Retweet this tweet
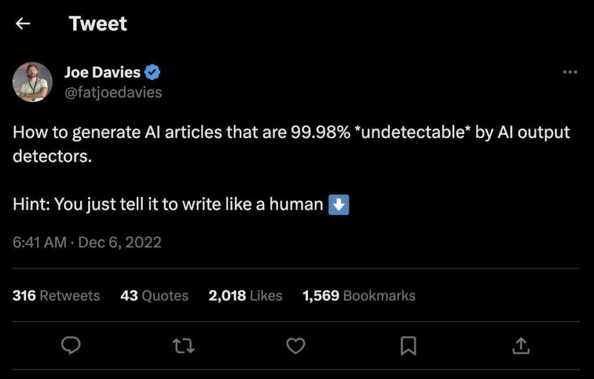This screenshot has height=379, width=594. click(183, 346)
